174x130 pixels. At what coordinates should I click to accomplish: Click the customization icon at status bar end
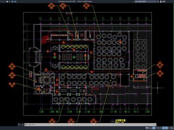[173, 128]
